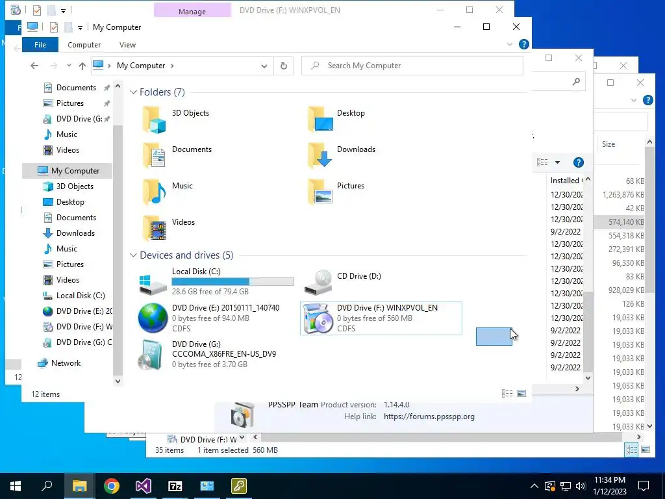Open 7-Zip from taskbar

[x=175, y=486]
